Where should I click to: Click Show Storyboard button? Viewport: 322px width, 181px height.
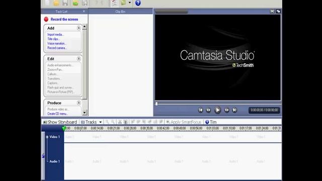point(60,122)
